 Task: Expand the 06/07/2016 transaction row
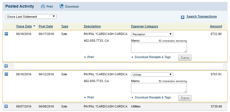pyautogui.click(x=6, y=106)
